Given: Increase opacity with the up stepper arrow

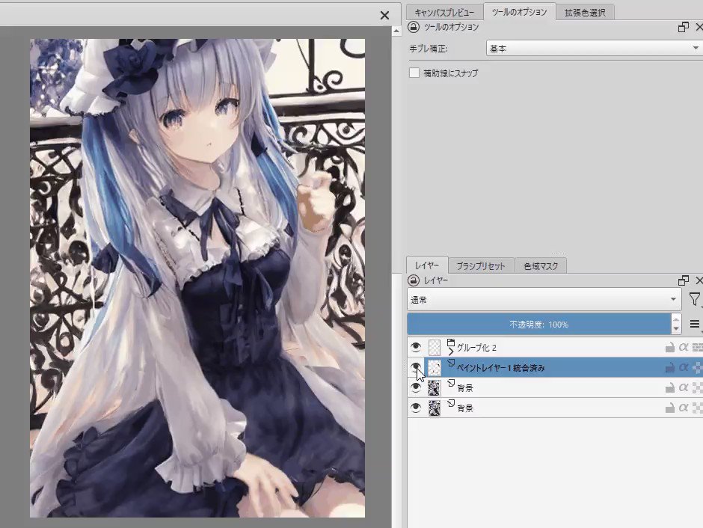Looking at the screenshot, I should point(676,319).
